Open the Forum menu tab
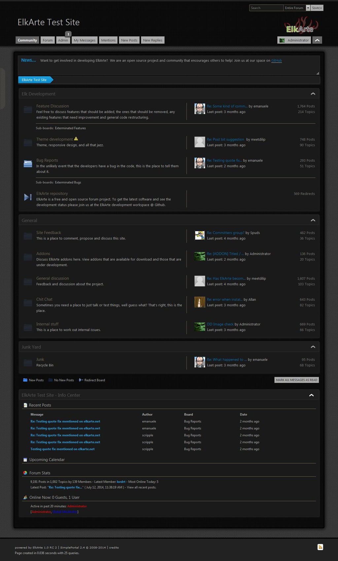The image size is (338, 561). [x=48, y=40]
